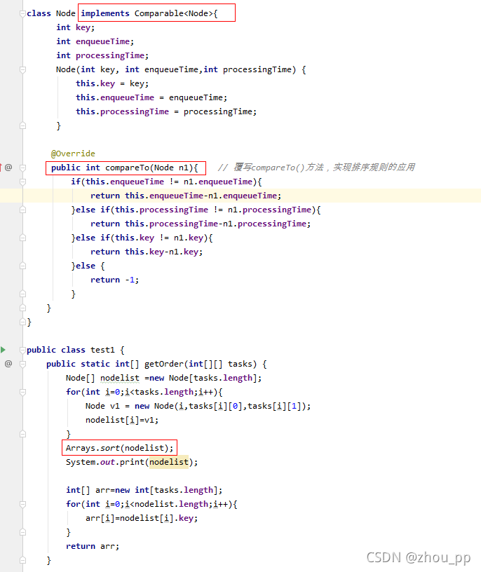Click the highlighted 'return this.enqueueTime-n1.enqueueTime;' line
Image resolution: width=481 pixels, height=572 pixels.
click(186, 196)
